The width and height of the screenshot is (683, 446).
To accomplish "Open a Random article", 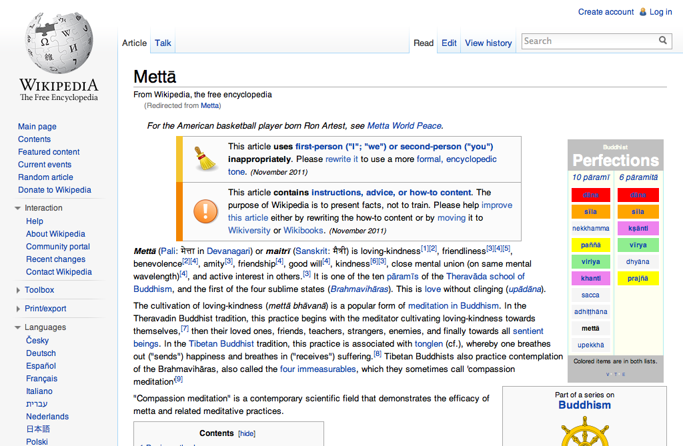I will (45, 177).
